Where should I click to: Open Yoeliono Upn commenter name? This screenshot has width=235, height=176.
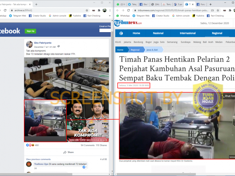(41, 164)
